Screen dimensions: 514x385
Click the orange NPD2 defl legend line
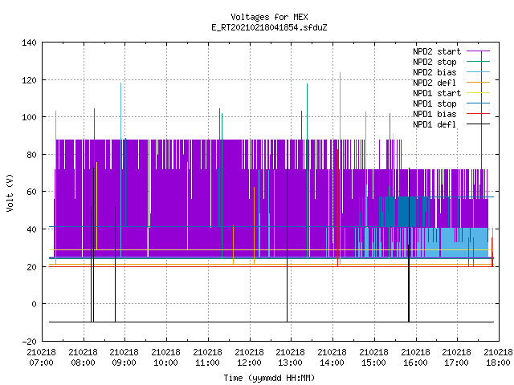[x=479, y=82]
